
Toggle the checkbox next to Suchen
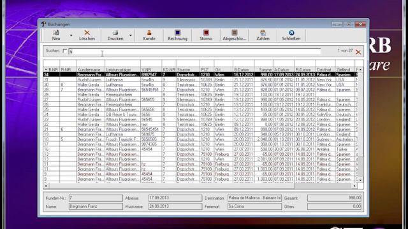point(65,51)
